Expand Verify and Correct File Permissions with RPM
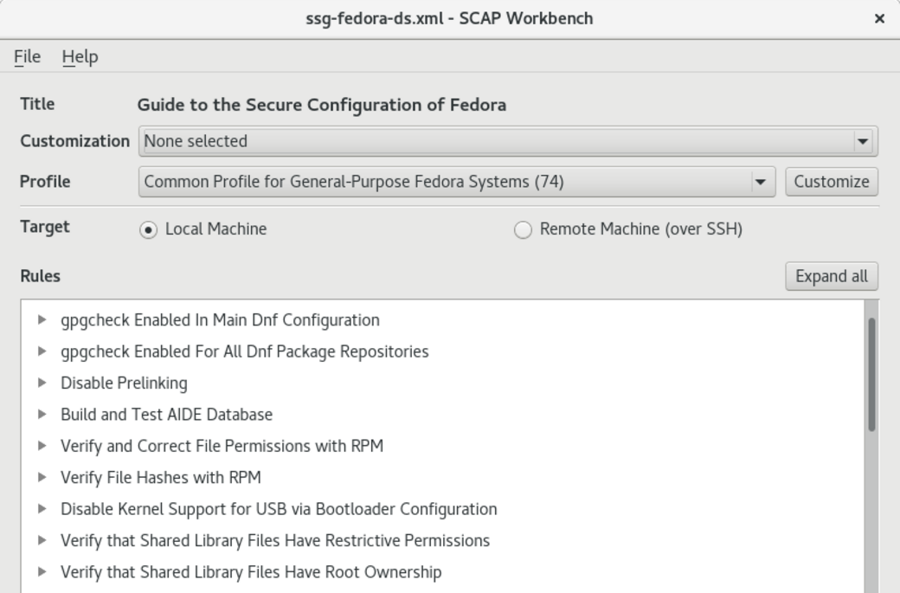 [42, 446]
